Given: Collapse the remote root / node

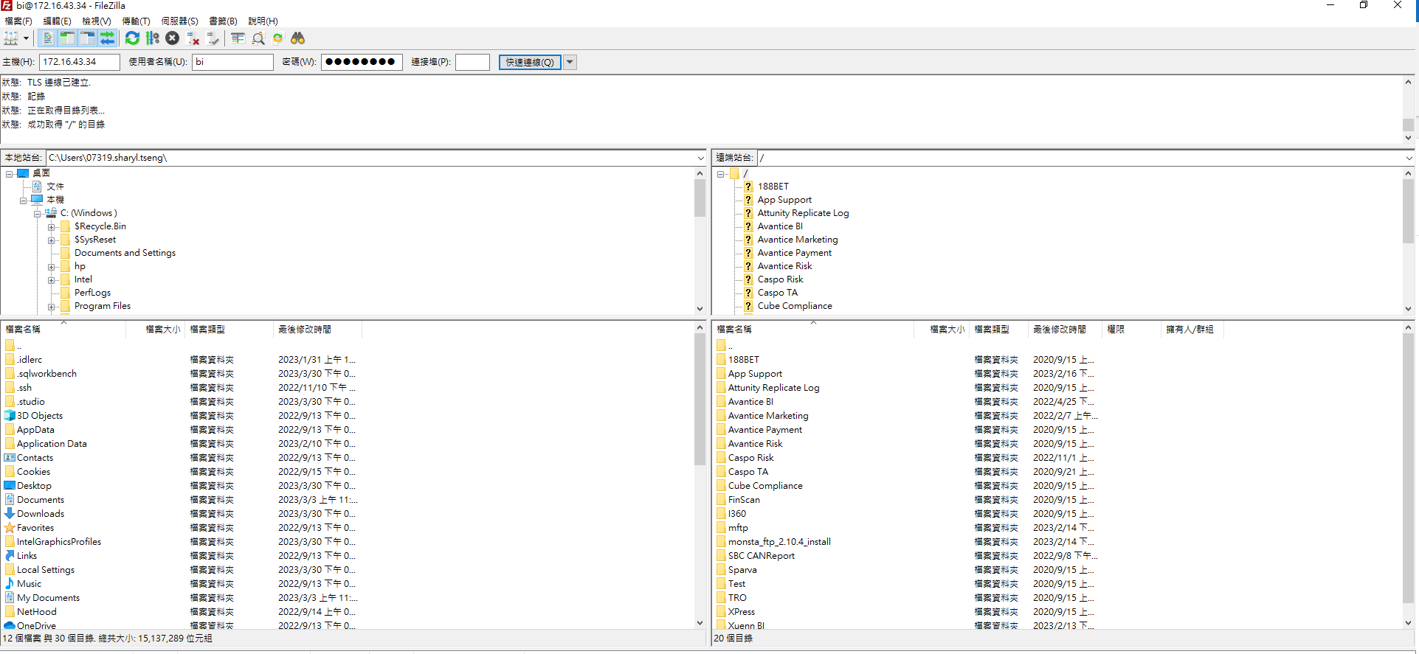Looking at the screenshot, I should [x=721, y=174].
